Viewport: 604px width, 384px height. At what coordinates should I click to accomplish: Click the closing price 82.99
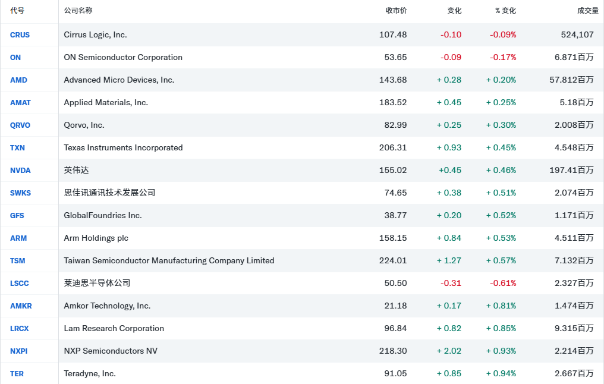coord(395,125)
